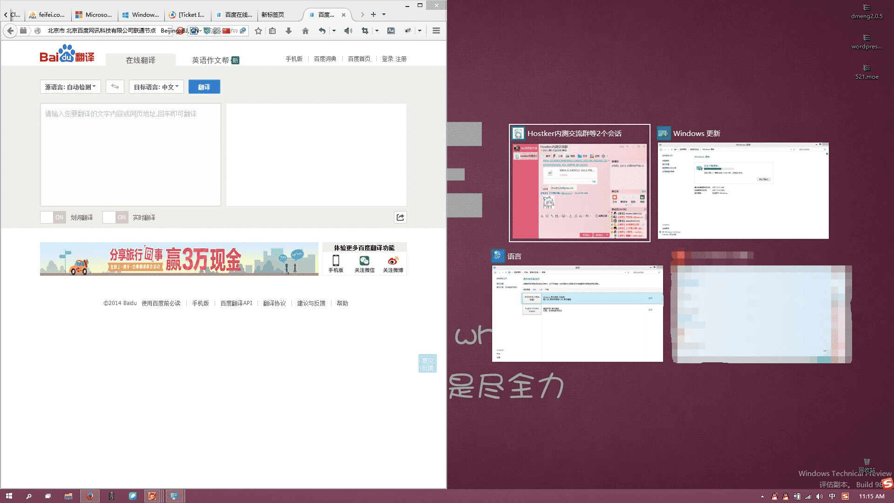Screen dimensions: 894x503
Task: Click the speaker mute icon in toolbar
Action: coord(348,31)
